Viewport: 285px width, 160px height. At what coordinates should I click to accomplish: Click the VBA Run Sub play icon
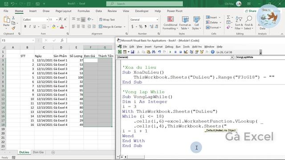tap(170, 52)
